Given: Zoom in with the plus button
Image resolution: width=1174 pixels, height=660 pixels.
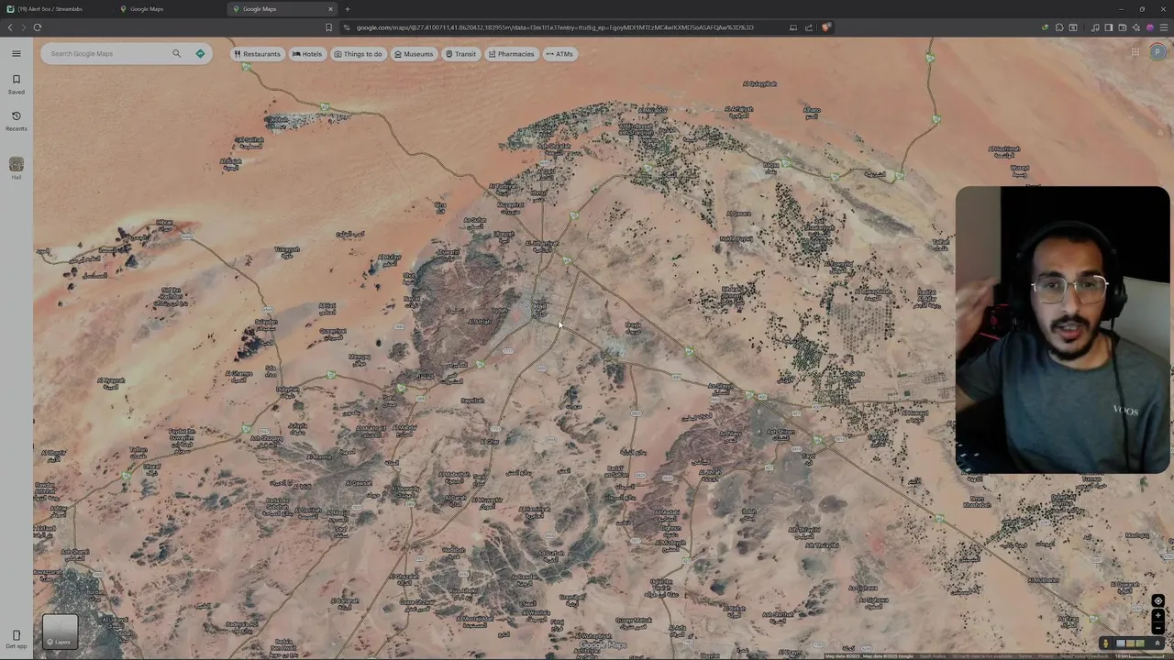Looking at the screenshot, I should (1157, 615).
